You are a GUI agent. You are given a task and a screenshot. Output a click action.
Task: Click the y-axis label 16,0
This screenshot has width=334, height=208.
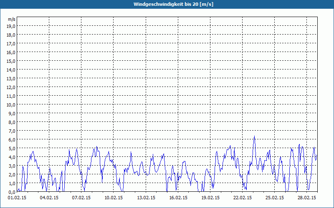12,52
